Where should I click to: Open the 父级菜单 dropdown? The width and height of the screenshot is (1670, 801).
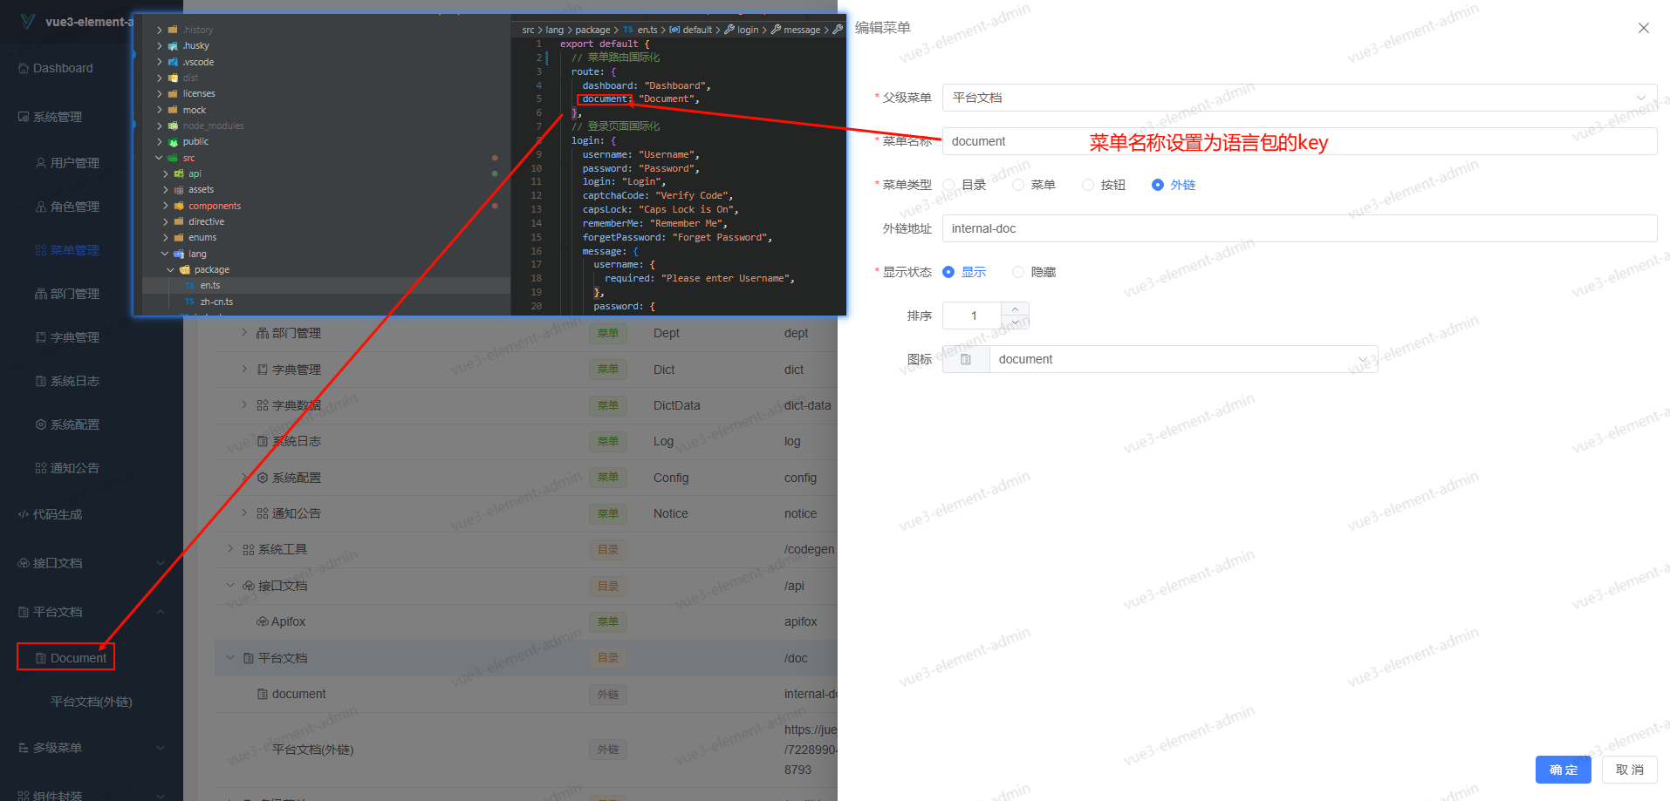1298,98
